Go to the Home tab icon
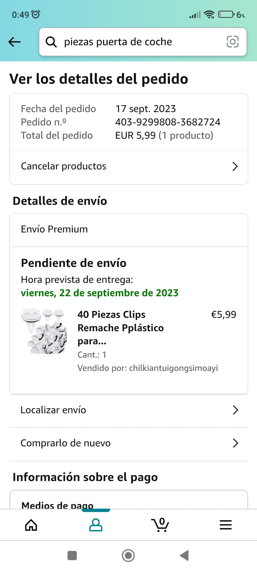The height and width of the screenshot is (571, 257). coord(31,525)
